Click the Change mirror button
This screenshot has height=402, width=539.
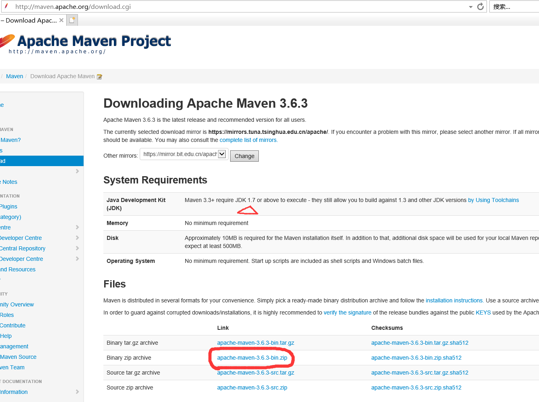point(244,156)
